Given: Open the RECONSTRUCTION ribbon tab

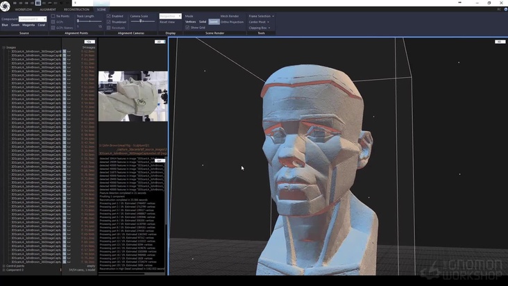Looking at the screenshot, I should click(x=76, y=10).
